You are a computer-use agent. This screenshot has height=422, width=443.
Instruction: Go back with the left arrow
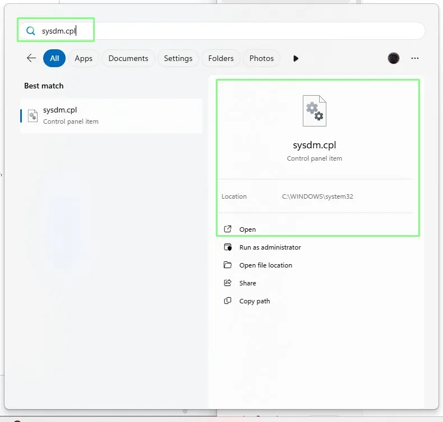[31, 58]
